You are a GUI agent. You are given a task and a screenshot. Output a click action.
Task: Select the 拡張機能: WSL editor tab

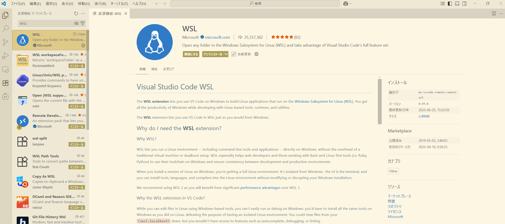[110, 14]
